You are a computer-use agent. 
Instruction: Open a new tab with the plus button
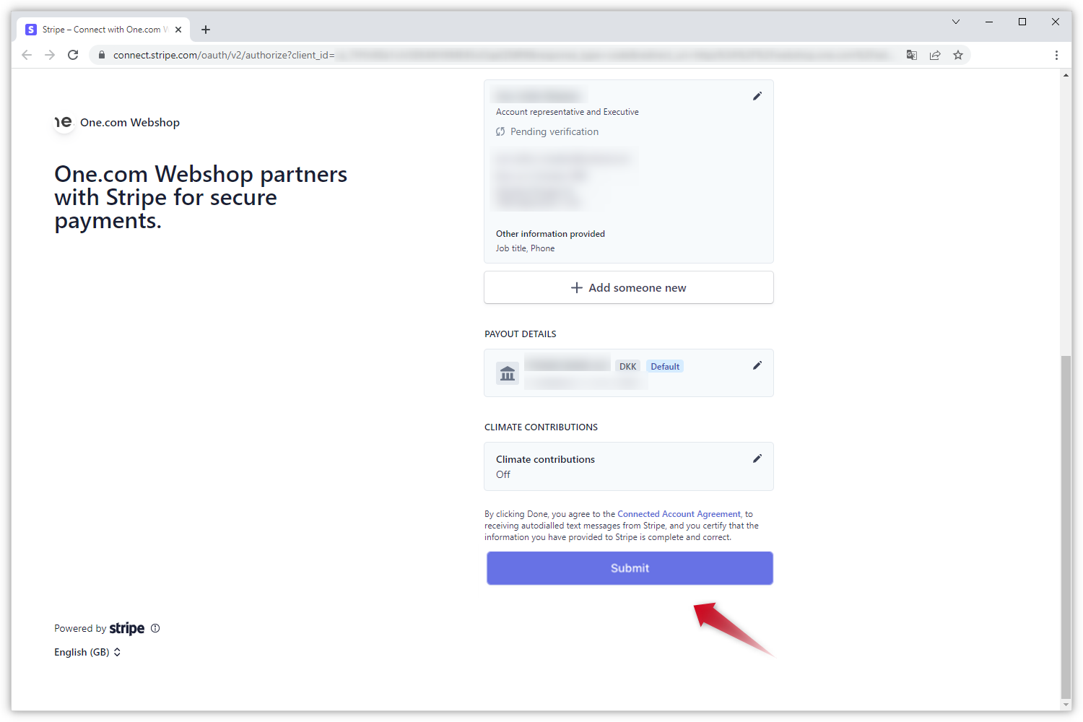point(206,30)
